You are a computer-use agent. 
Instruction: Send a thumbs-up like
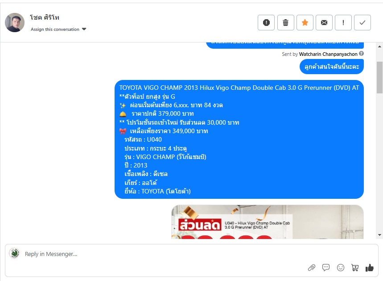point(369,268)
